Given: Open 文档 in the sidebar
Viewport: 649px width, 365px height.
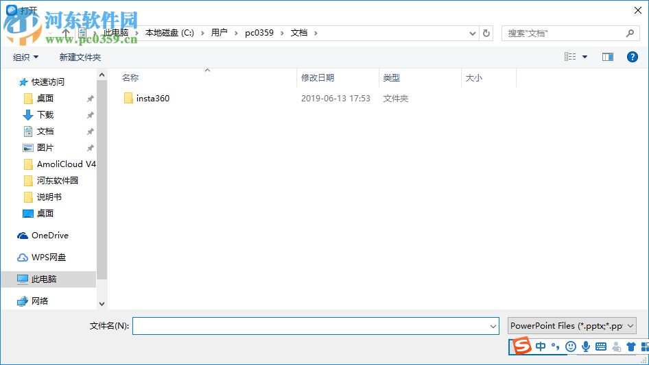Looking at the screenshot, I should pyautogui.click(x=45, y=131).
